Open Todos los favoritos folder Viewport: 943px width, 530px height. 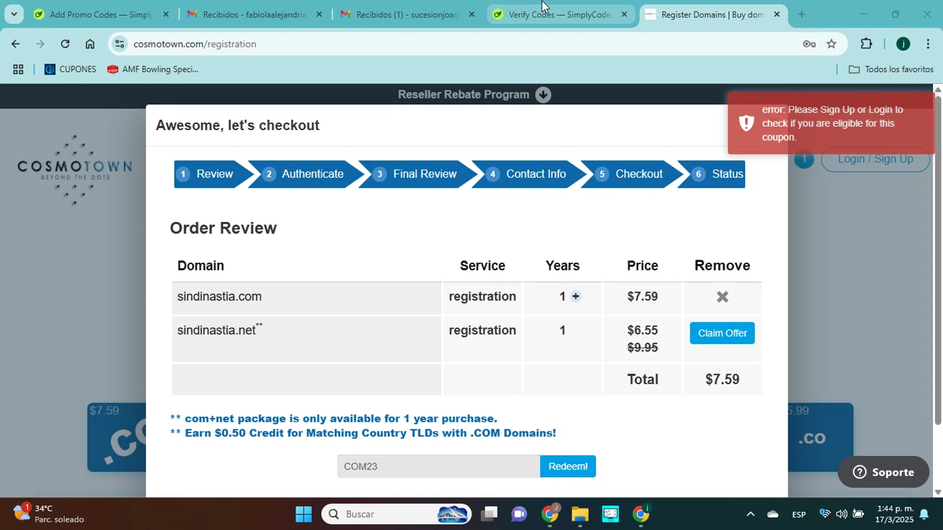pyautogui.click(x=891, y=70)
